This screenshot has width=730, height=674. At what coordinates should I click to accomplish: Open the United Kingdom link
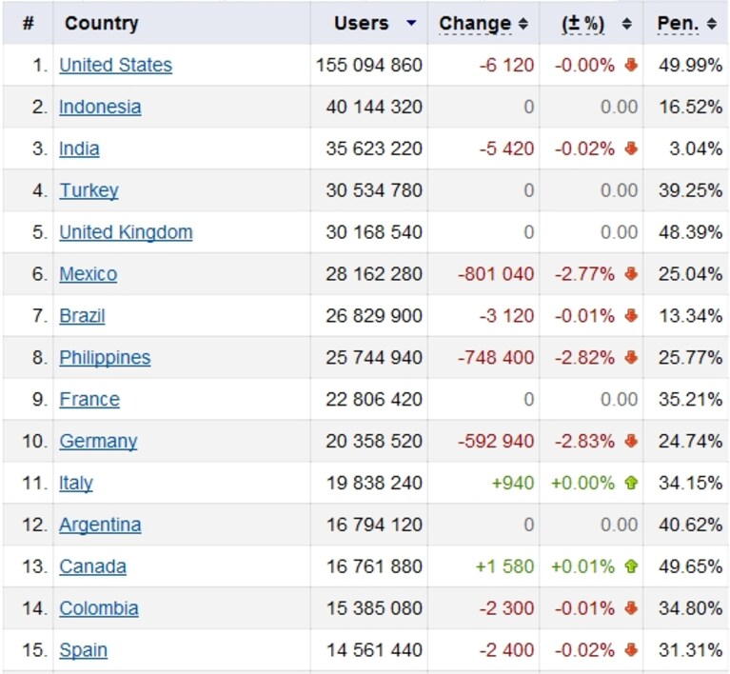pyautogui.click(x=126, y=232)
